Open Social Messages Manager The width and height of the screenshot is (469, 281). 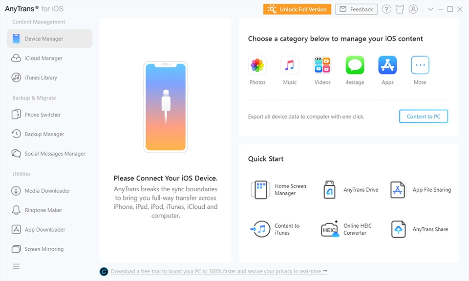[x=49, y=154]
